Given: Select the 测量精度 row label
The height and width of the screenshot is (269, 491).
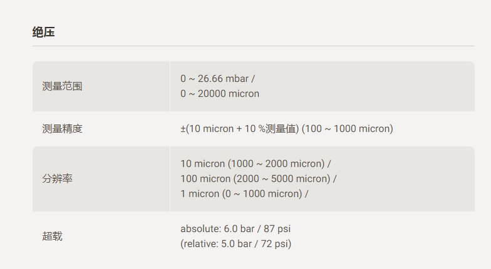Looking at the screenshot, I should (62, 129).
